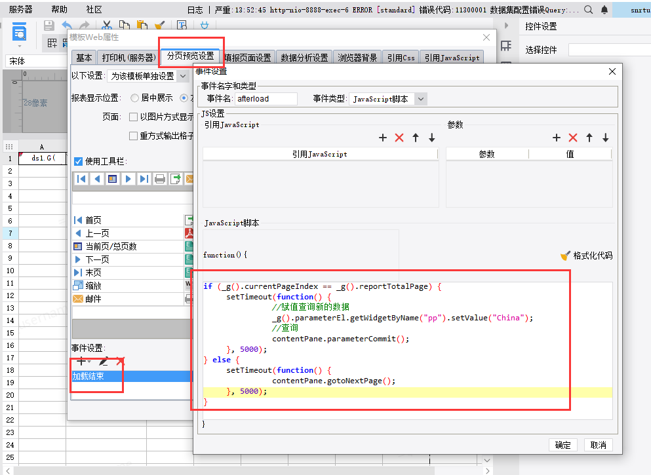Click the template preview icon in main toolbar
The height and width of the screenshot is (475, 651).
coord(19,31)
